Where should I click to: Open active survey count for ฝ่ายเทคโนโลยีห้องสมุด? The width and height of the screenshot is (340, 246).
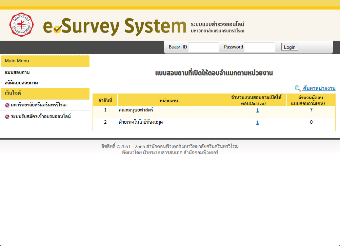pyautogui.click(x=257, y=122)
